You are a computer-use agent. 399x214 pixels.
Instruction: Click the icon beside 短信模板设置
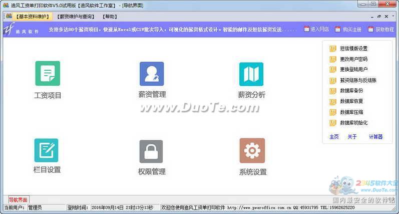tap(333, 49)
